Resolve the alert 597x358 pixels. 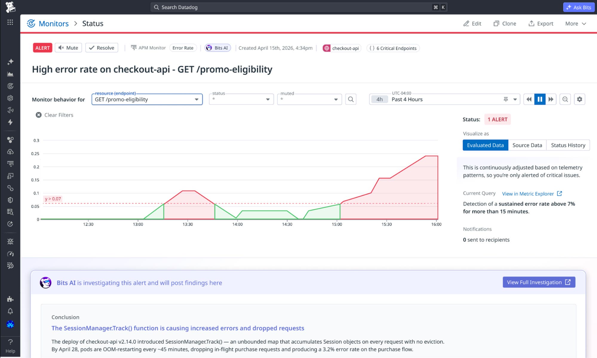(x=102, y=48)
